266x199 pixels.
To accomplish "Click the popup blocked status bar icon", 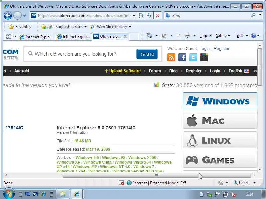I will (x=121, y=183).
